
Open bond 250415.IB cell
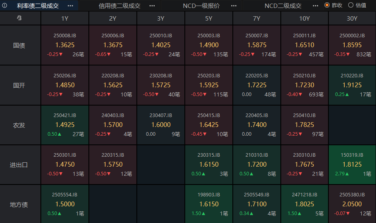coord(209,125)
